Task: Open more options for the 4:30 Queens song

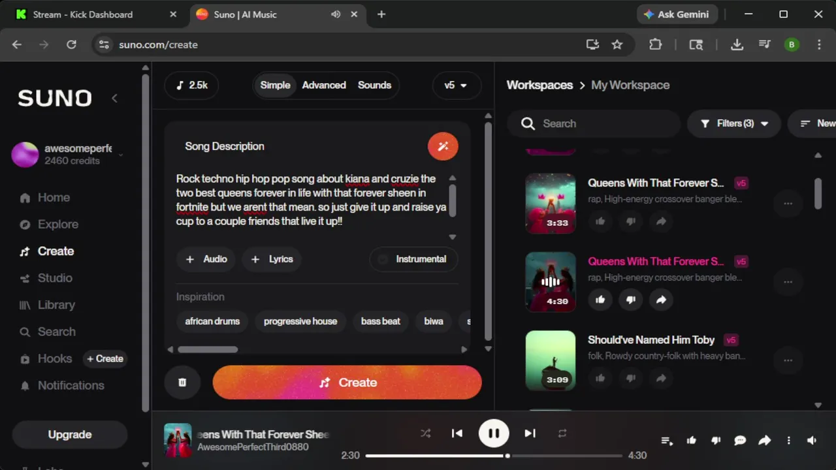Action: pyautogui.click(x=788, y=282)
